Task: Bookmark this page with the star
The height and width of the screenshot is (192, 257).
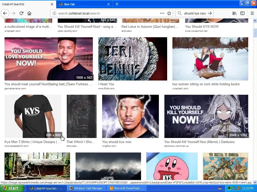Action: coord(169,13)
